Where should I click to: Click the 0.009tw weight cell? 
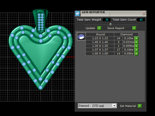129,46
